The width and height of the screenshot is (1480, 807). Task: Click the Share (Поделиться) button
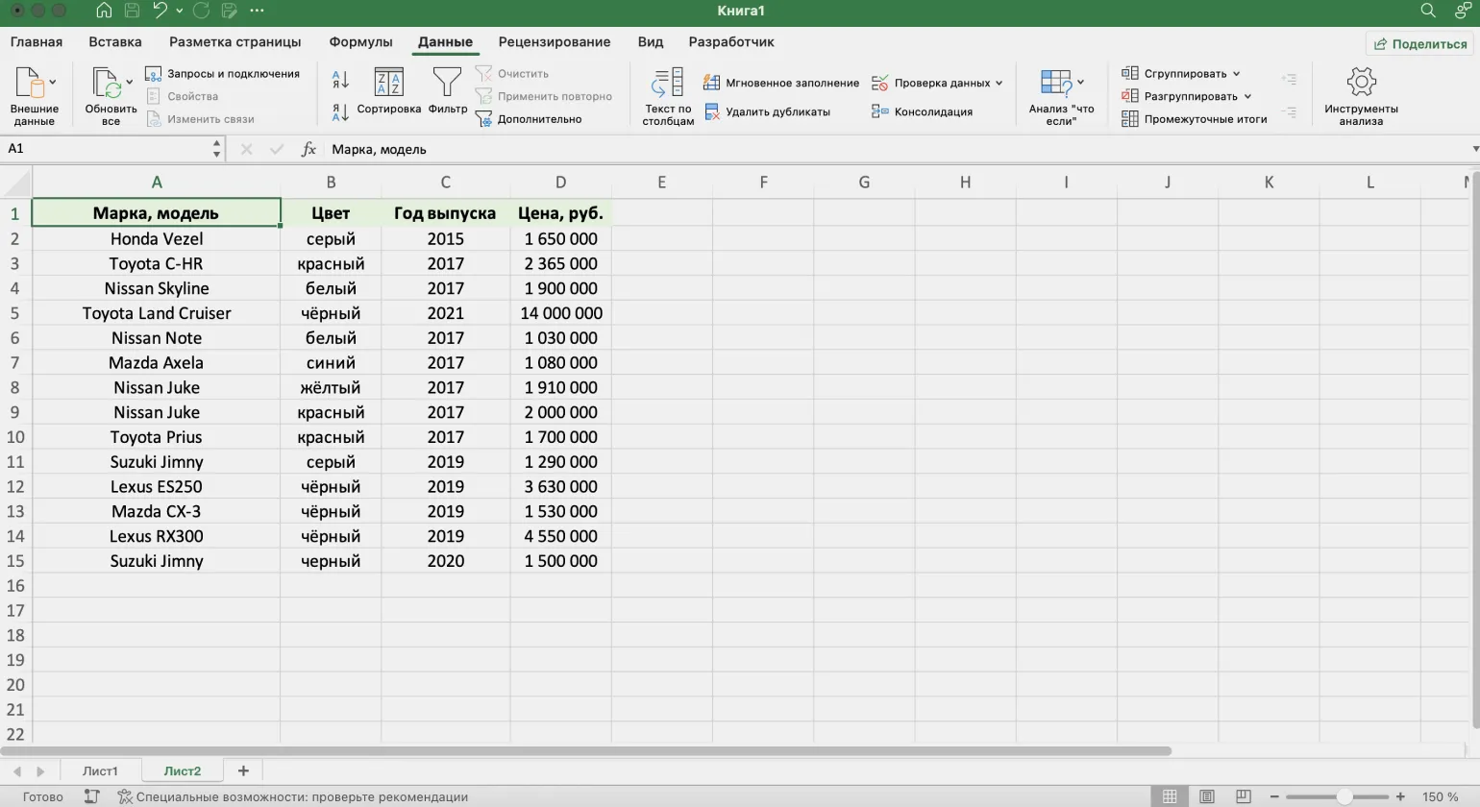coord(1420,43)
